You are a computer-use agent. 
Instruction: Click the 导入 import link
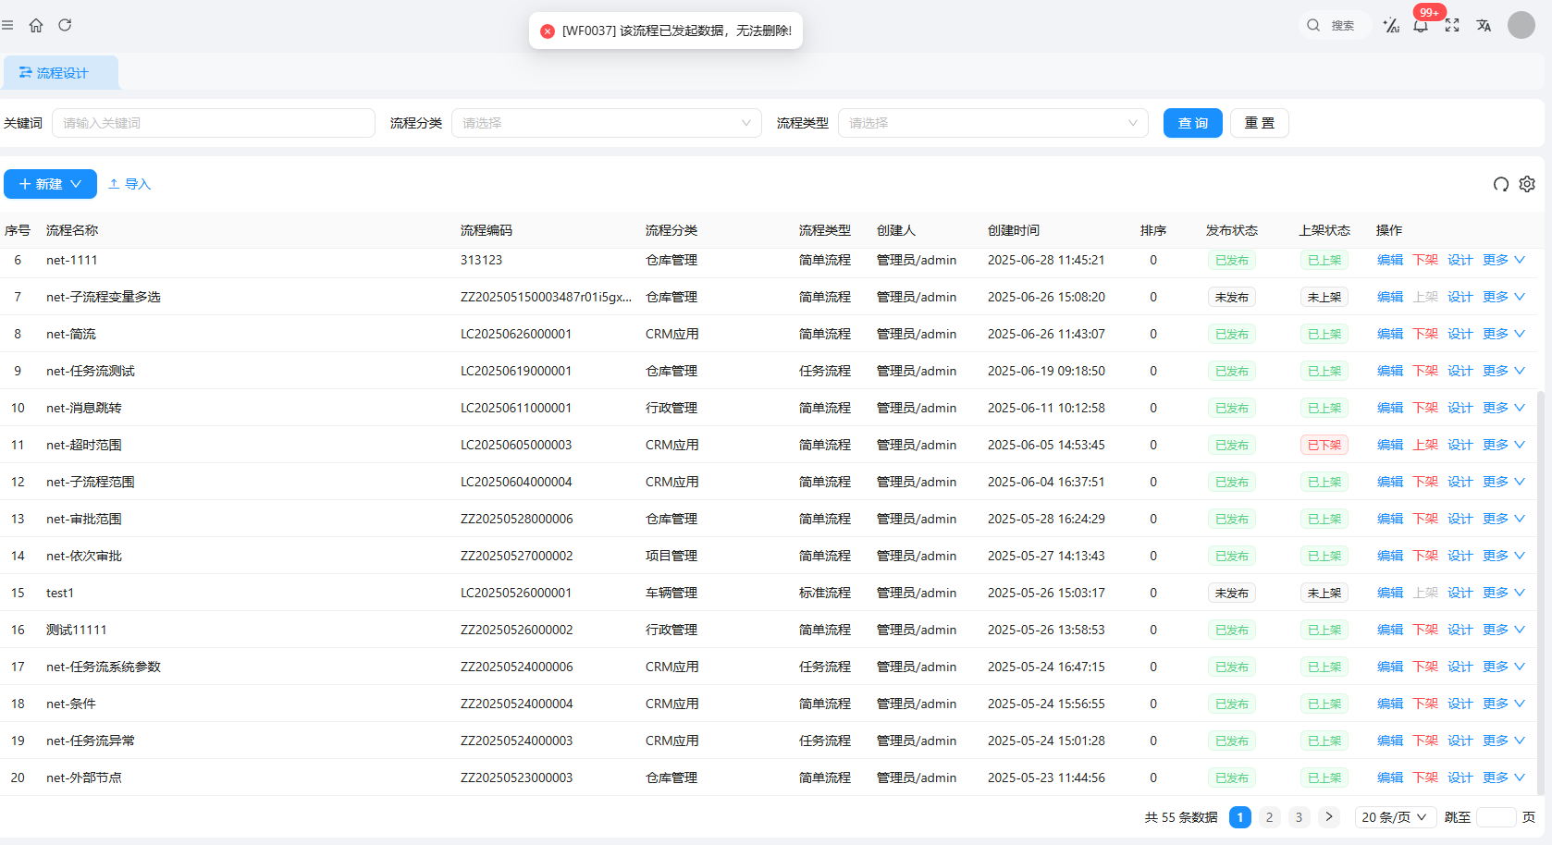pyautogui.click(x=129, y=184)
